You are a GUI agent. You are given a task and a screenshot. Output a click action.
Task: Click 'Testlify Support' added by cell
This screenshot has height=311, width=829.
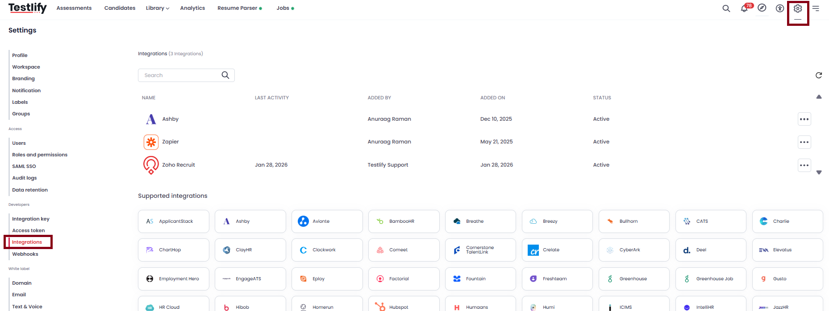(x=388, y=165)
